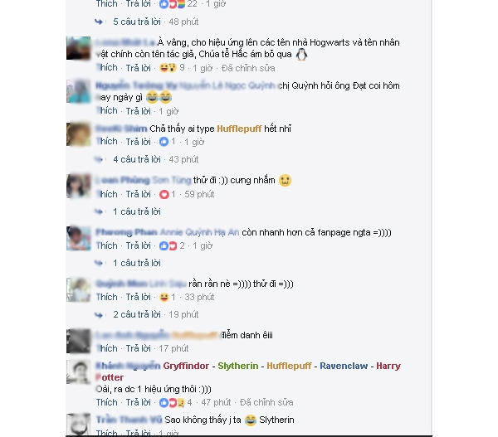The image size is (498, 437).
Task: Open reaction icons on the Gryffindor comment with 4
Action: pos(172,402)
